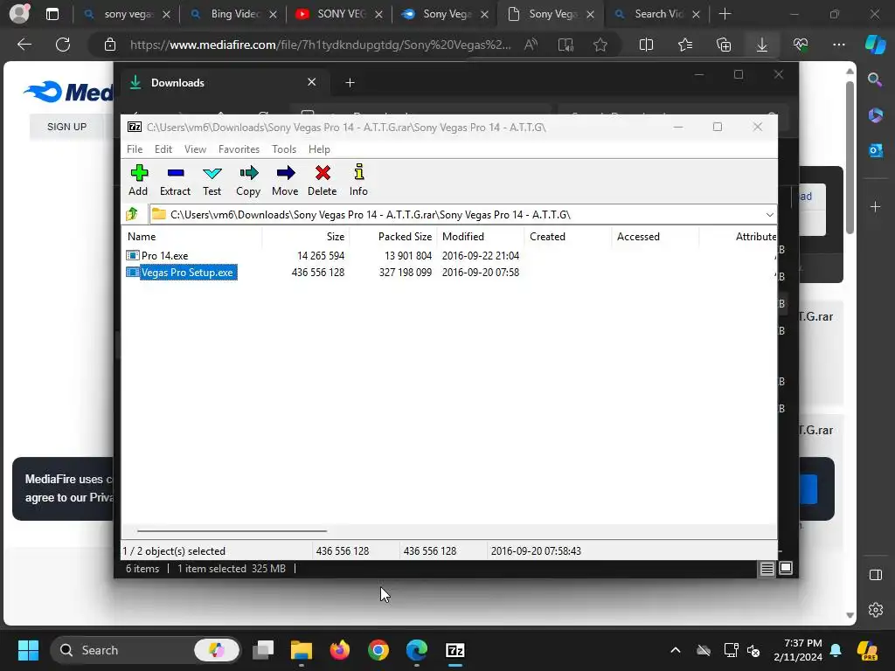The width and height of the screenshot is (895, 671).
Task: Open Edge Downloads icon
Action: click(762, 45)
